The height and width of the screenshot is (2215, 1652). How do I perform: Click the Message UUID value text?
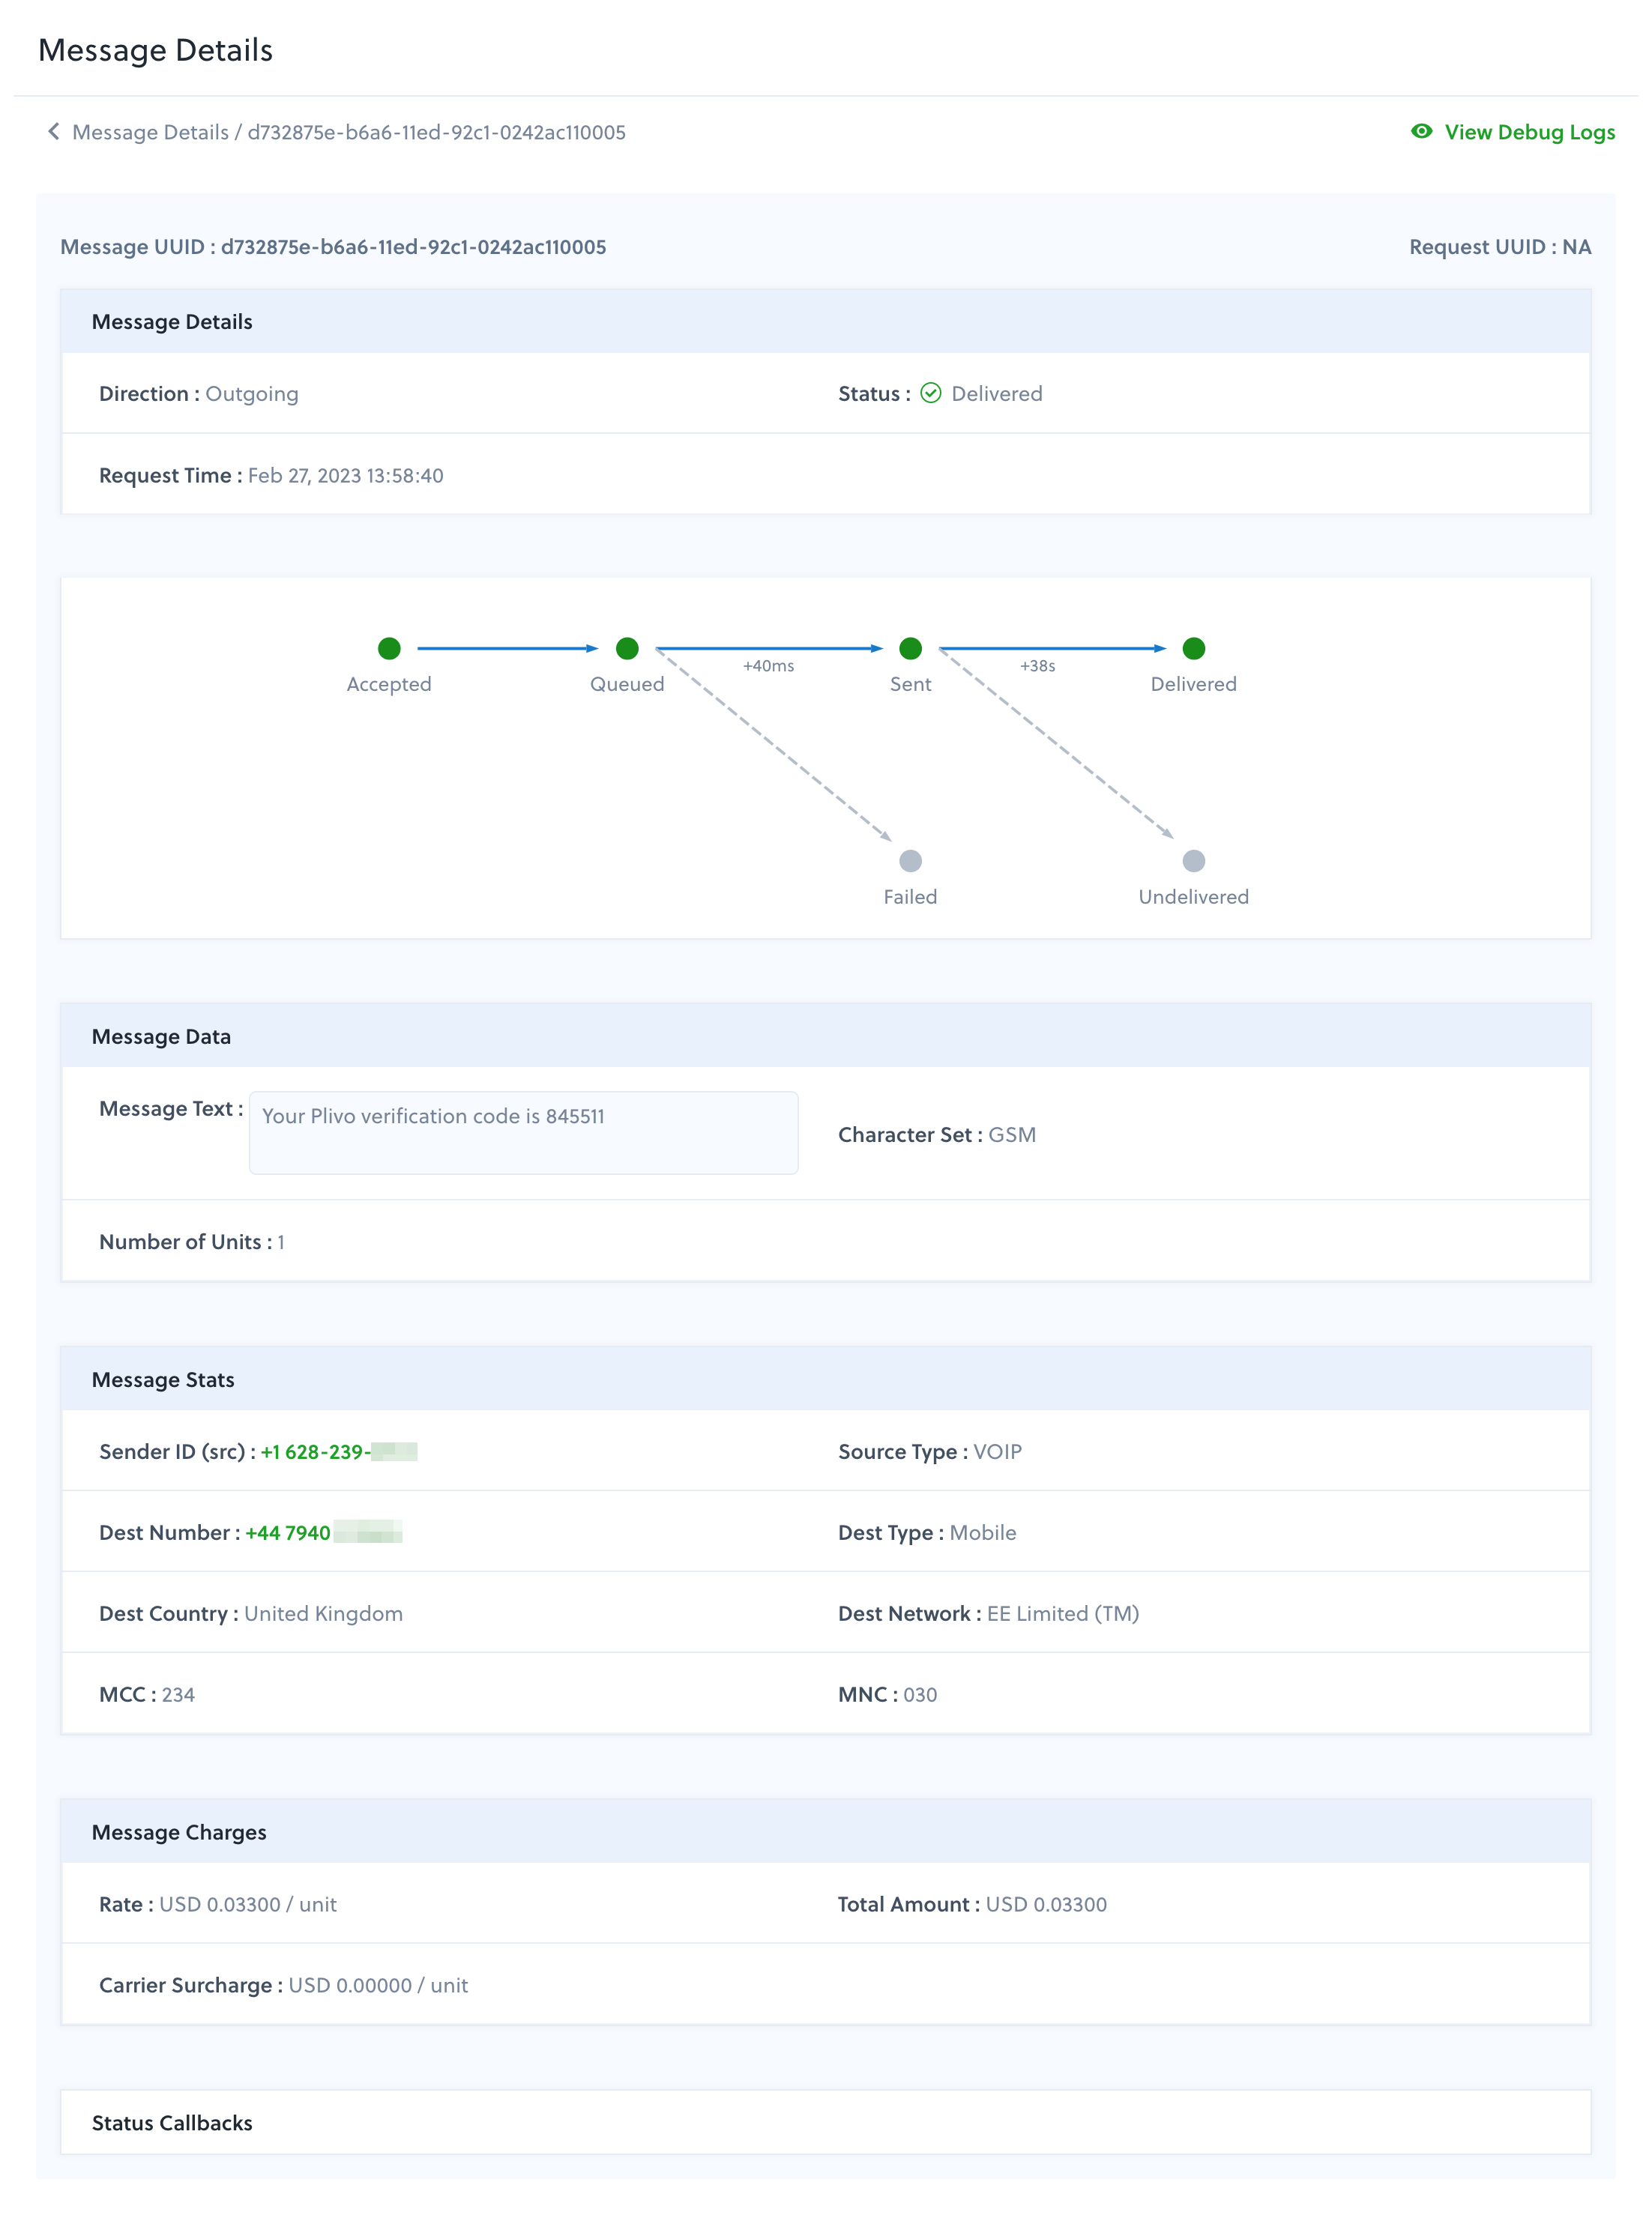point(413,247)
